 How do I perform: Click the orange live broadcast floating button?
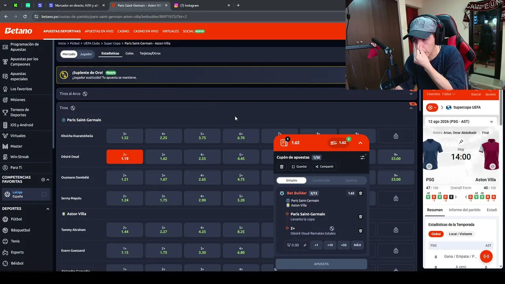[486, 256]
